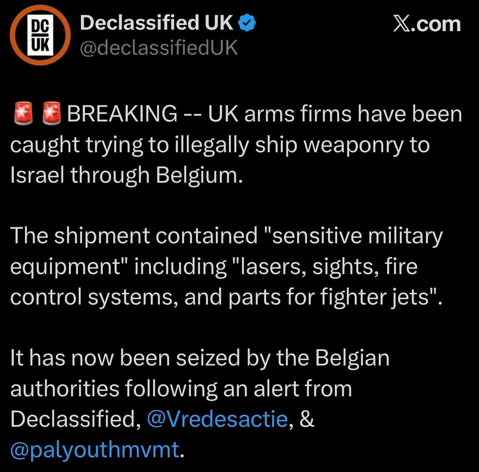Image resolution: width=479 pixels, height=472 pixels.
Task: Open the @palyouthmvmt mention link
Action: pos(96,450)
